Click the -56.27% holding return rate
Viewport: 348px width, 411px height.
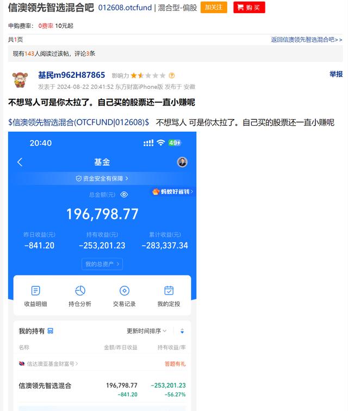point(175,395)
